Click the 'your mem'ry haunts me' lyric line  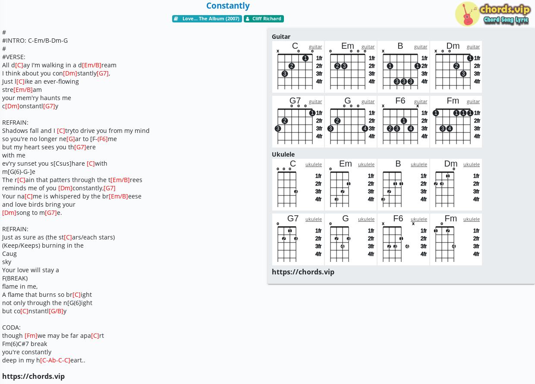[37, 98]
